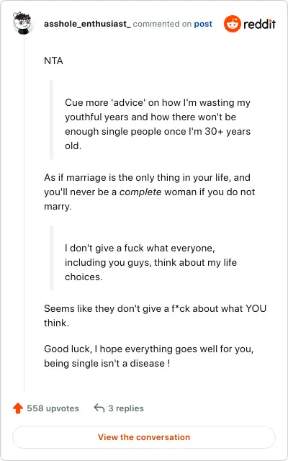Screen dimensions: 288x461
Task: Click the reply arrow icon
Action: [x=99, y=408]
